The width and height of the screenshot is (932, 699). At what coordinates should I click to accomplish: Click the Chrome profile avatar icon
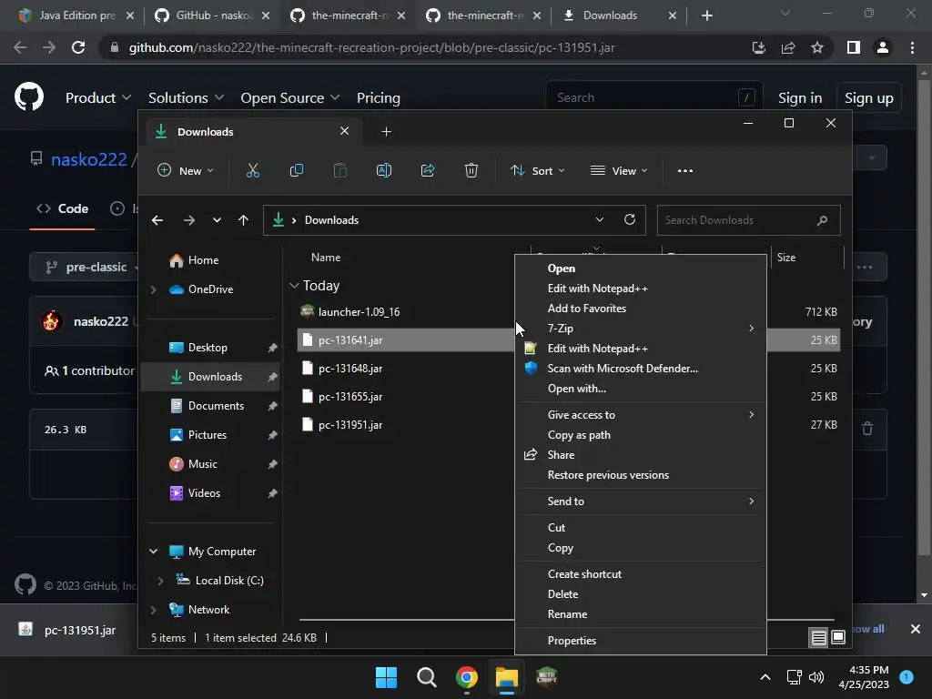pos(883,47)
